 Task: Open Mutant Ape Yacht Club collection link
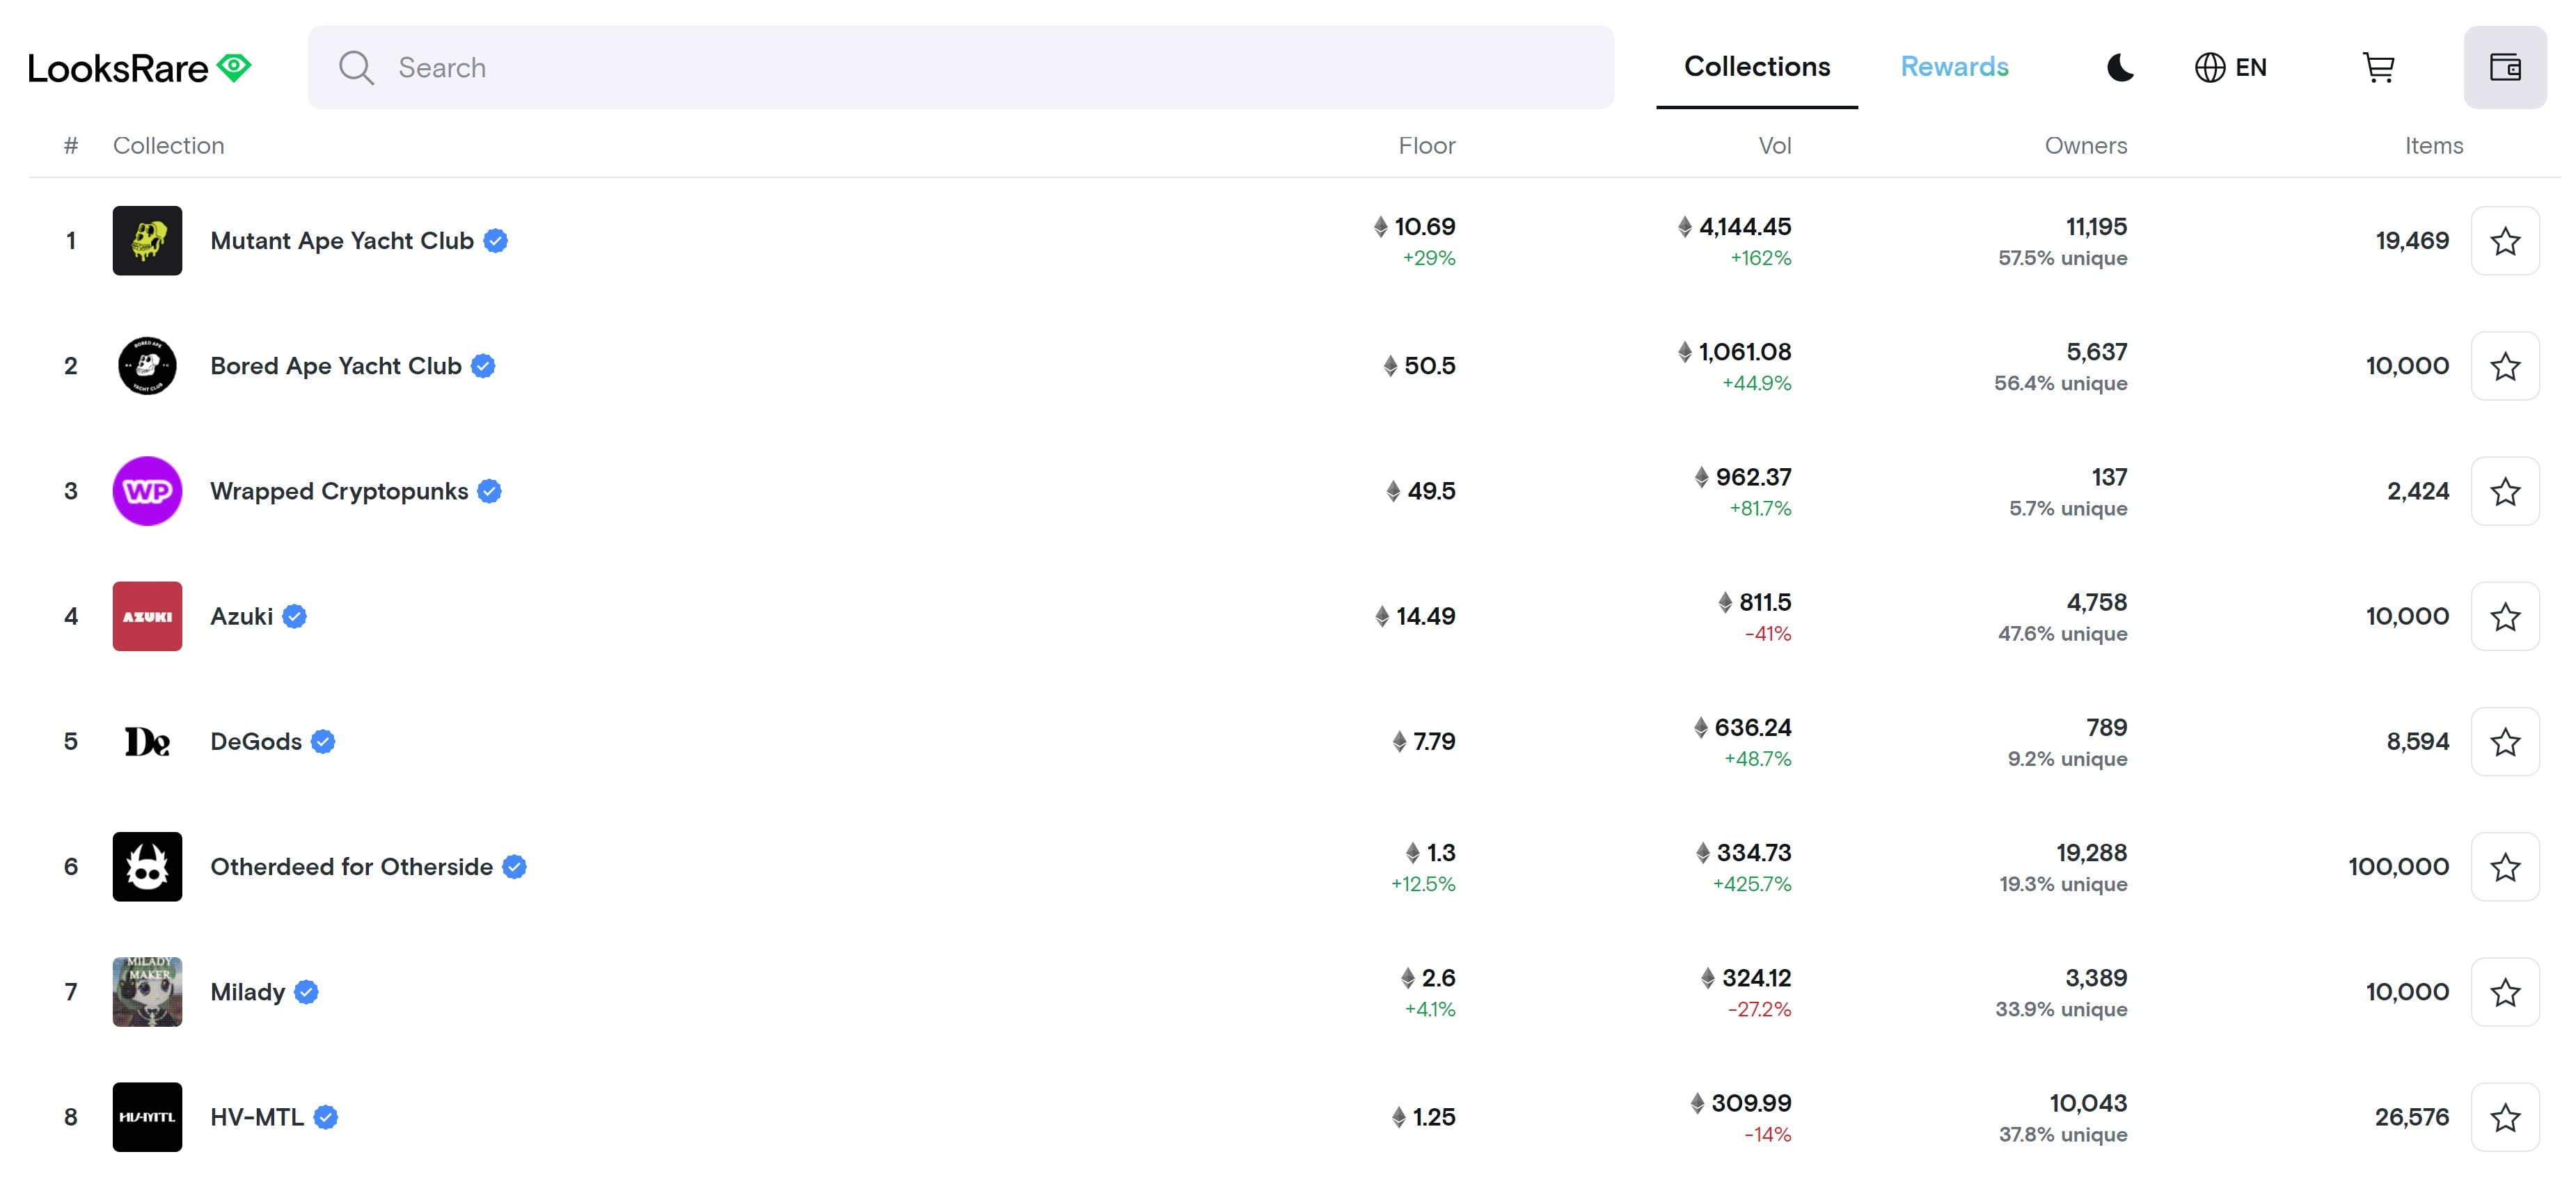click(342, 241)
